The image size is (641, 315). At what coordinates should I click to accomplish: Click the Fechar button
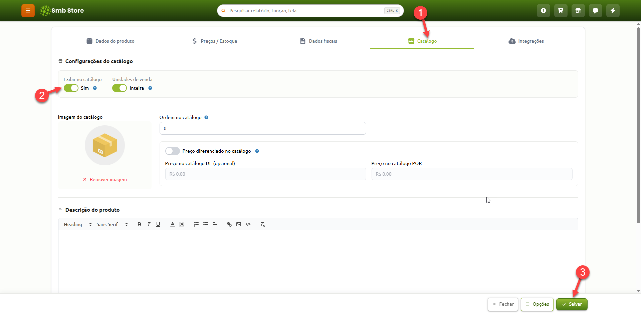coord(503,304)
